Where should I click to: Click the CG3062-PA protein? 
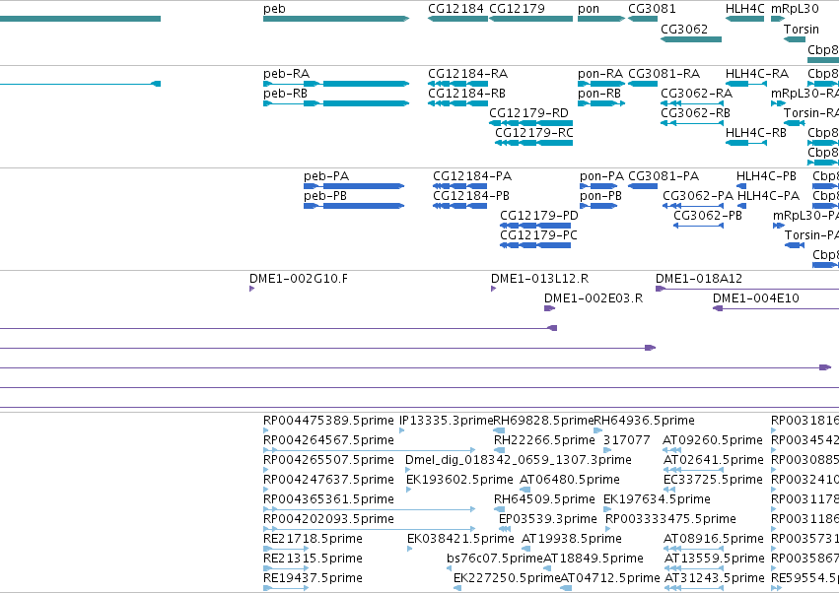693,206
